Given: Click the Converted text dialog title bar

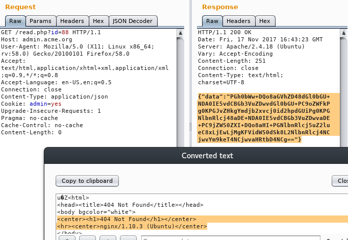Looking at the screenshot, I should tap(196, 156).
